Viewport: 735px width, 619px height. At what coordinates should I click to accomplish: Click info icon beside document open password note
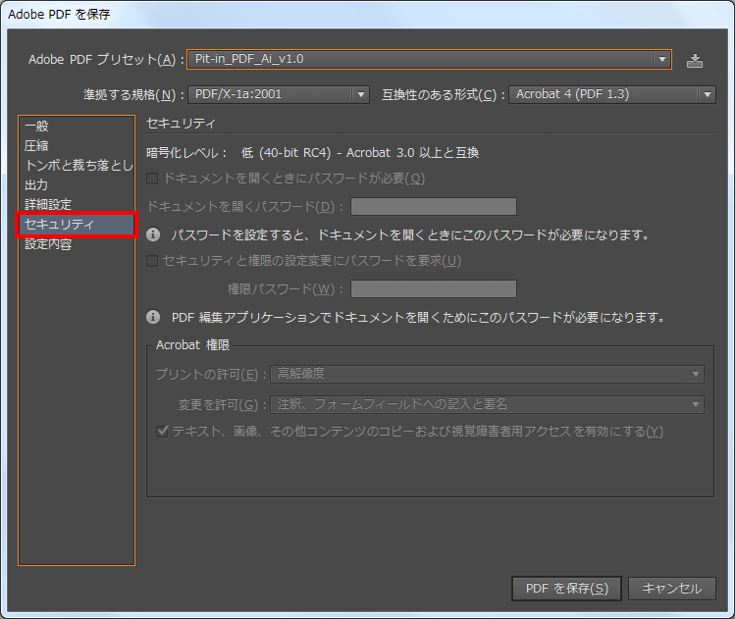click(153, 235)
